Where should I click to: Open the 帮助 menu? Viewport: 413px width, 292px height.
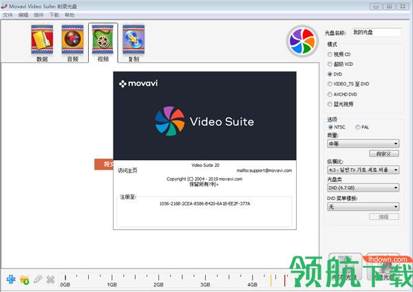coord(70,15)
